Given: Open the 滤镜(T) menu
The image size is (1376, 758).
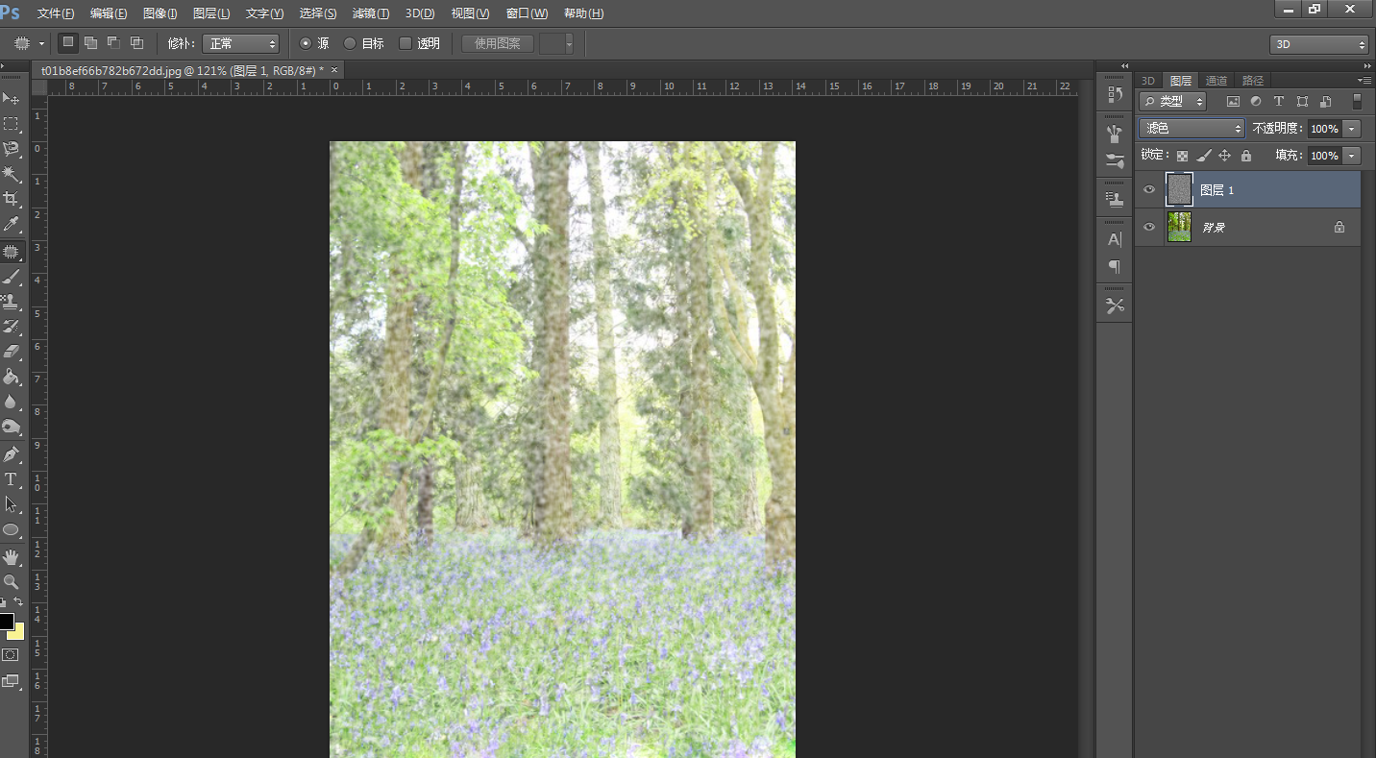Looking at the screenshot, I should click(370, 13).
